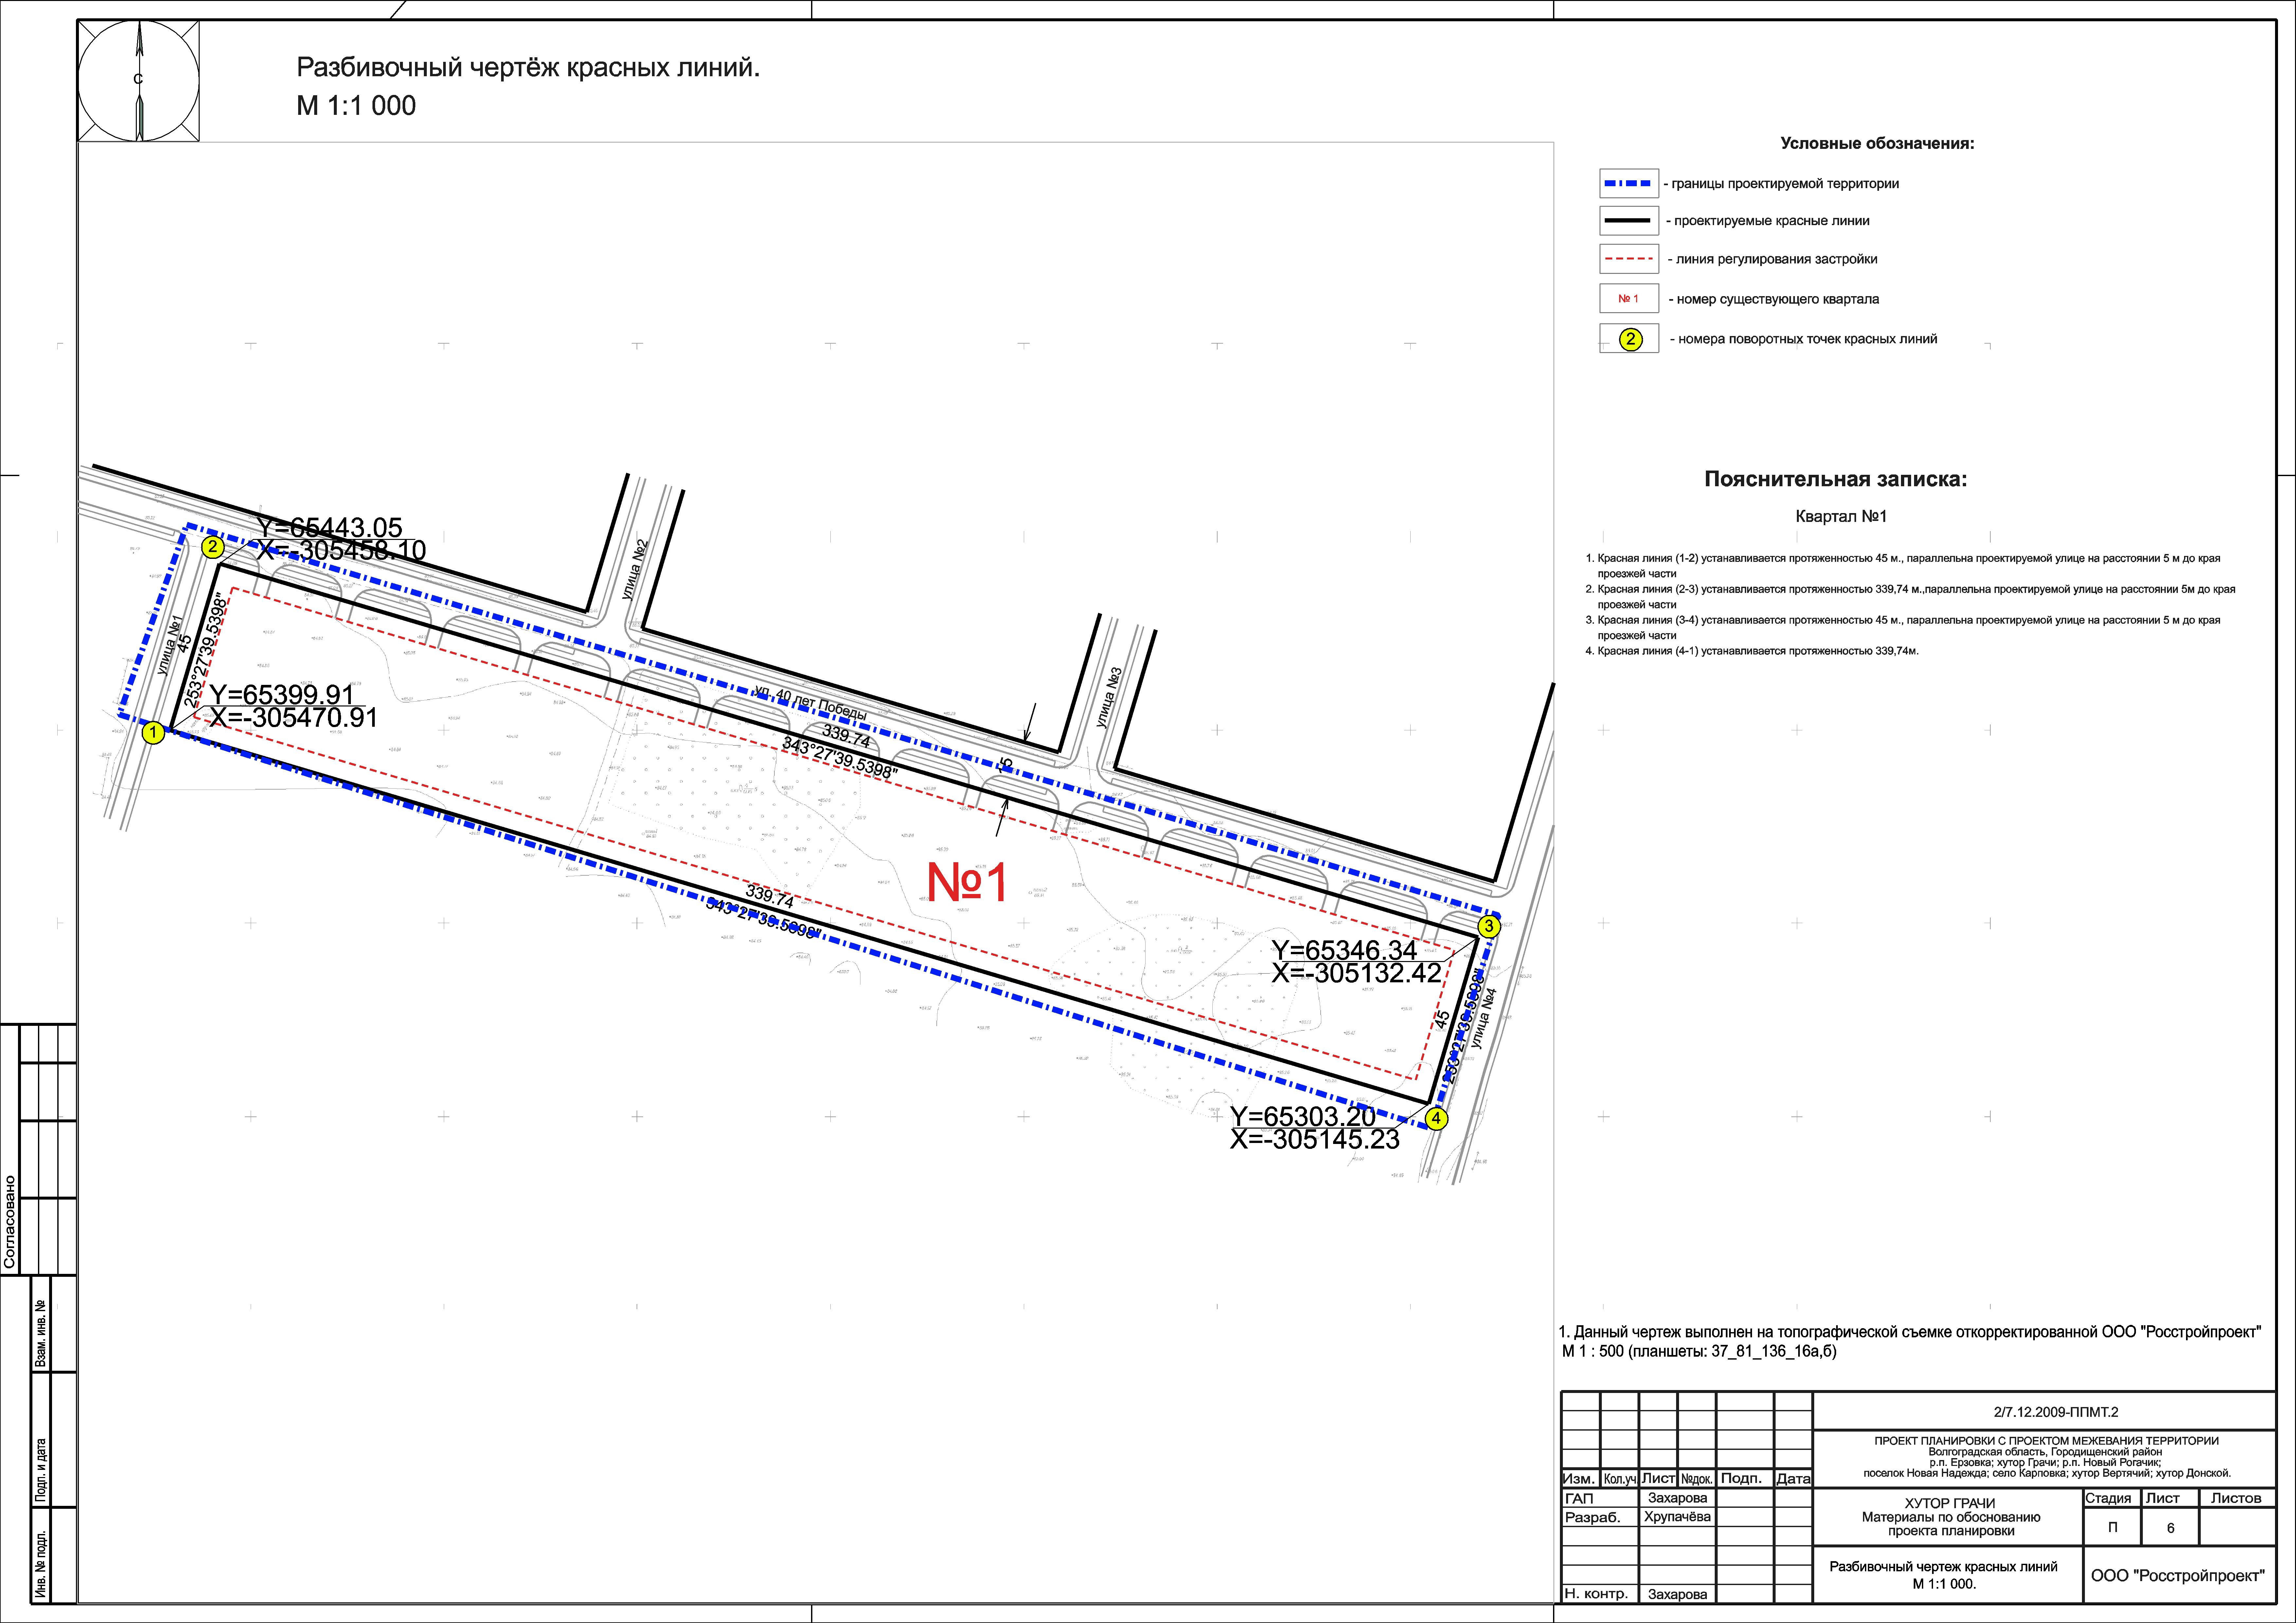Click coordinate "Y=65303.20"
Viewport: 2296px width, 1623px height.
click(x=1303, y=1117)
